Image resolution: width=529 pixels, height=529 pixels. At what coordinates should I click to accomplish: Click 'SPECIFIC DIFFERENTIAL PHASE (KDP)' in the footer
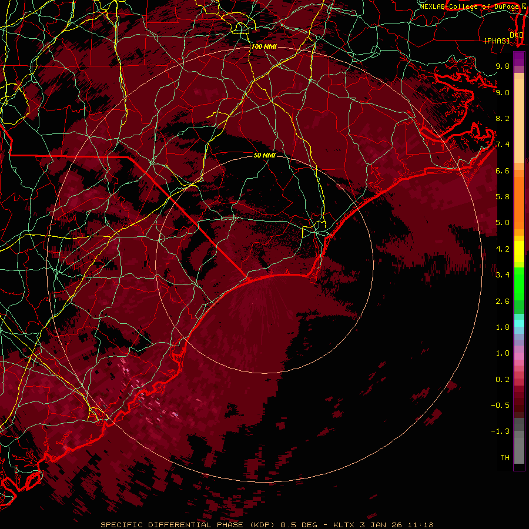186,525
